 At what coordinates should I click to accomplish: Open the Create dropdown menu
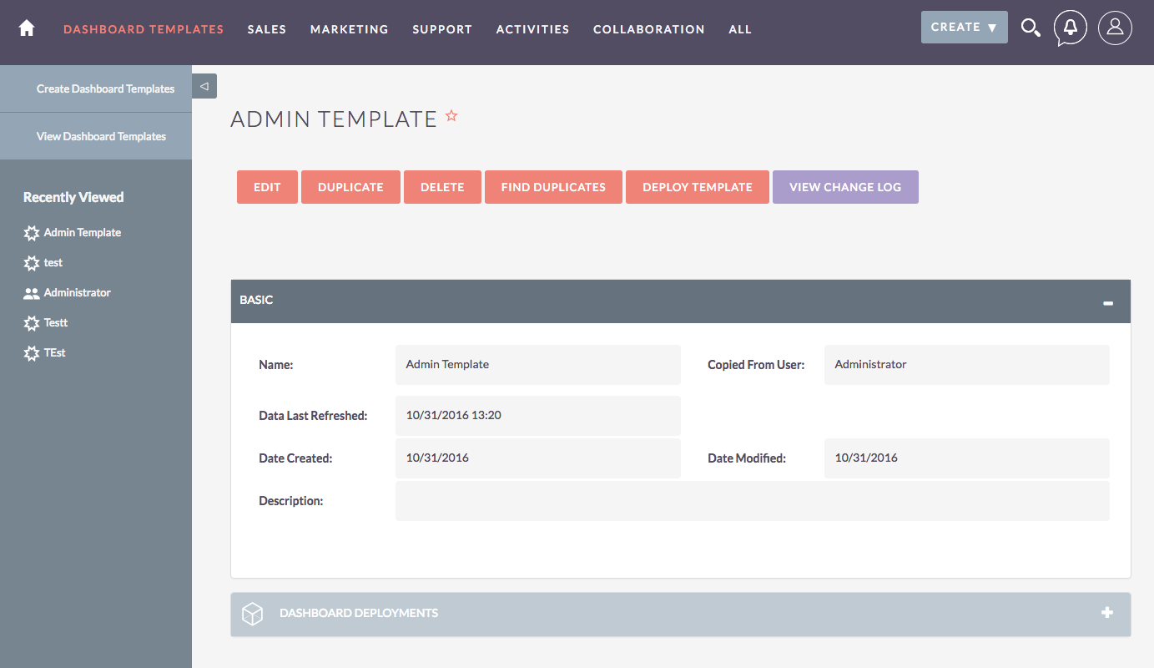point(964,28)
